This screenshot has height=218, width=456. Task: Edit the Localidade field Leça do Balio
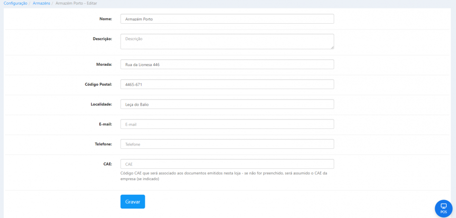pyautogui.click(x=227, y=104)
